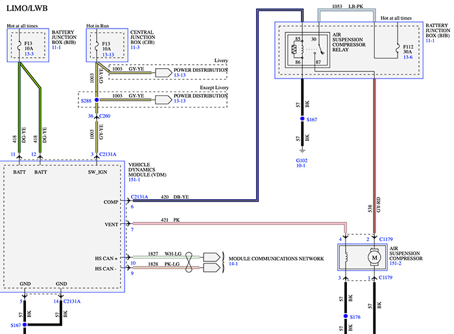This screenshot has width=454, height=334.
Task: Click the S167 splice dot below the relay
Action: click(302, 119)
